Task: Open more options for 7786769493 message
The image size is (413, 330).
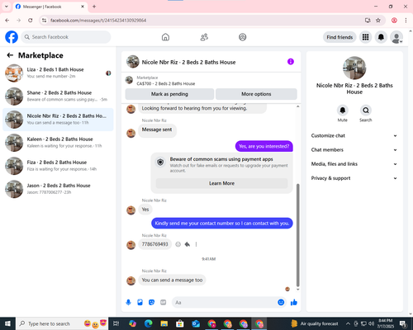Action: pyautogui.click(x=196, y=244)
